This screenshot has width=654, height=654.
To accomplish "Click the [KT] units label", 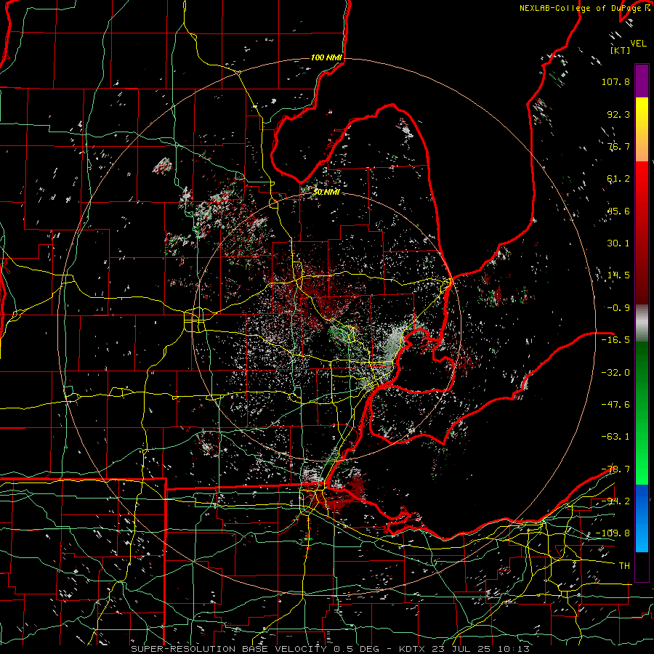I will 621,50.
